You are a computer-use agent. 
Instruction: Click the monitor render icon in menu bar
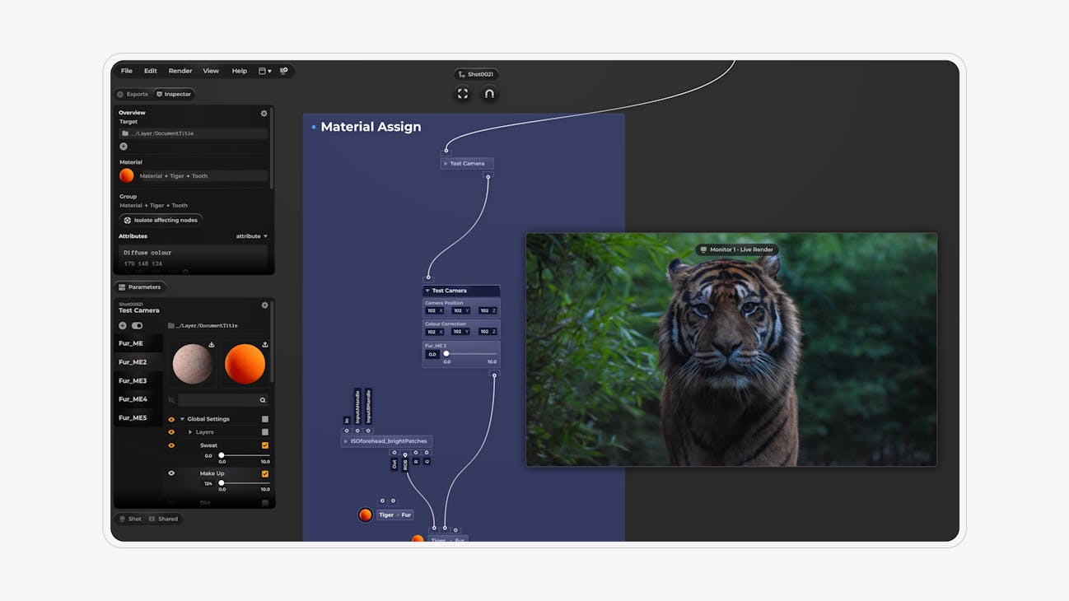pos(284,71)
